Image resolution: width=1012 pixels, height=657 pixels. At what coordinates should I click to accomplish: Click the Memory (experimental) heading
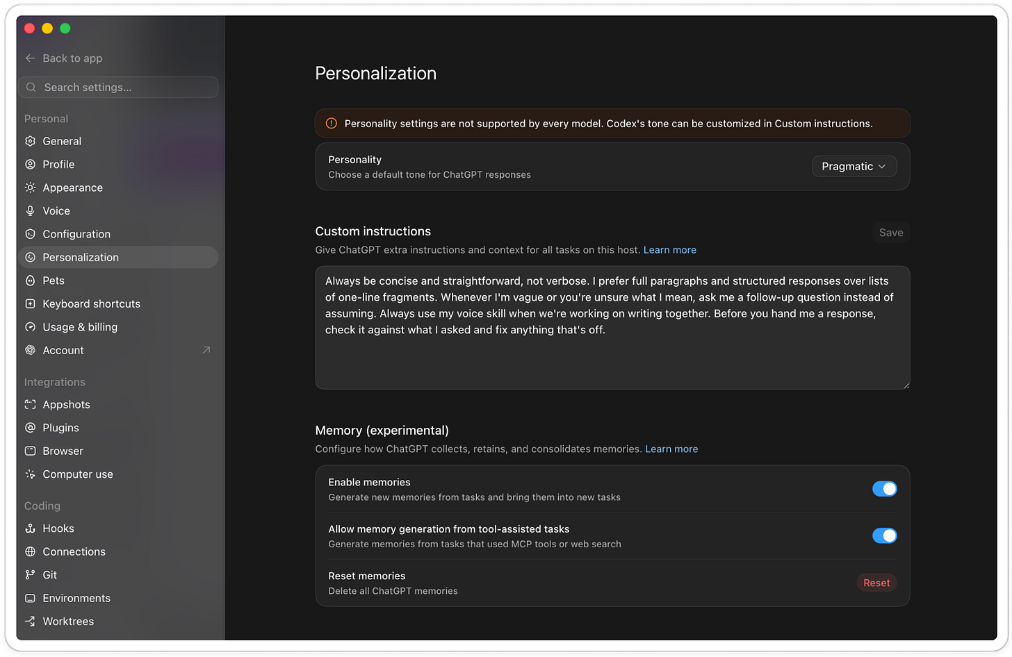[382, 431]
